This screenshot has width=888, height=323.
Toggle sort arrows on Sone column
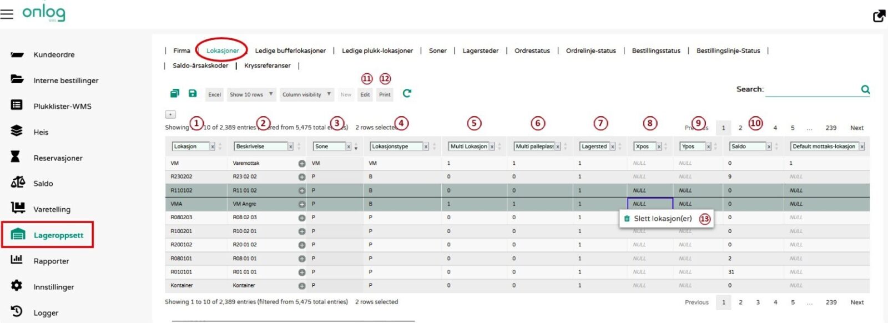(356, 147)
